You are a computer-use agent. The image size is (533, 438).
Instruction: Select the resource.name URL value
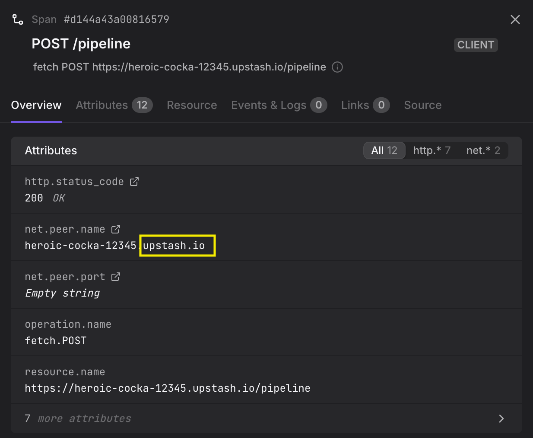coord(168,388)
